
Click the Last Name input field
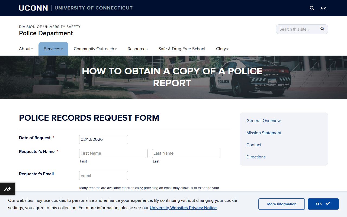tap(186, 153)
